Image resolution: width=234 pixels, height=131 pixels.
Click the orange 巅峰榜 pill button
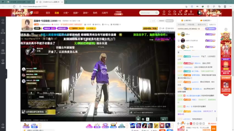(x=77, y=28)
